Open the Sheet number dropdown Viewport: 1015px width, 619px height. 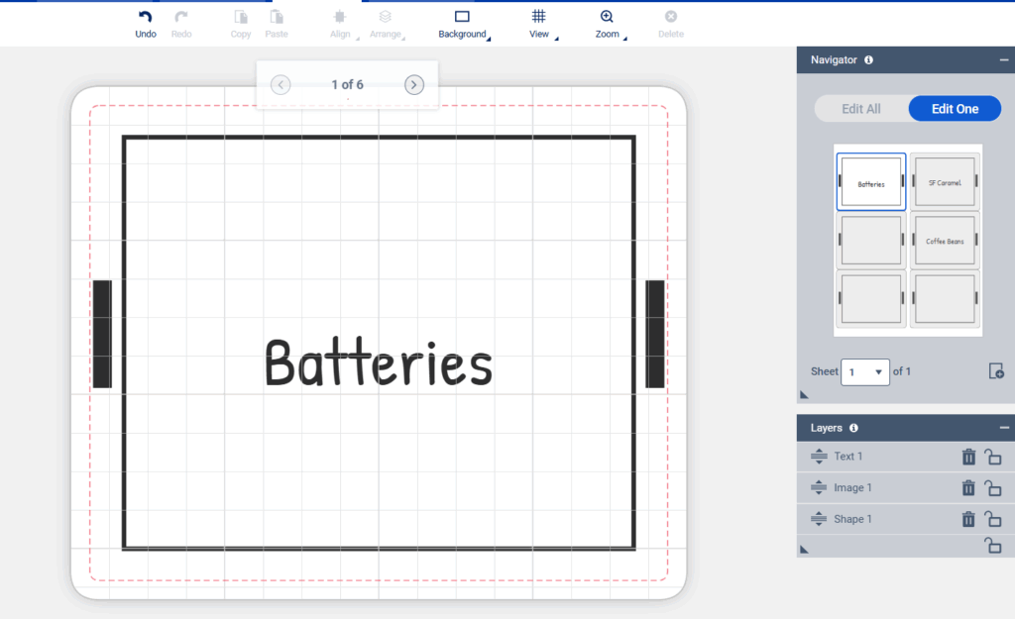[864, 372]
